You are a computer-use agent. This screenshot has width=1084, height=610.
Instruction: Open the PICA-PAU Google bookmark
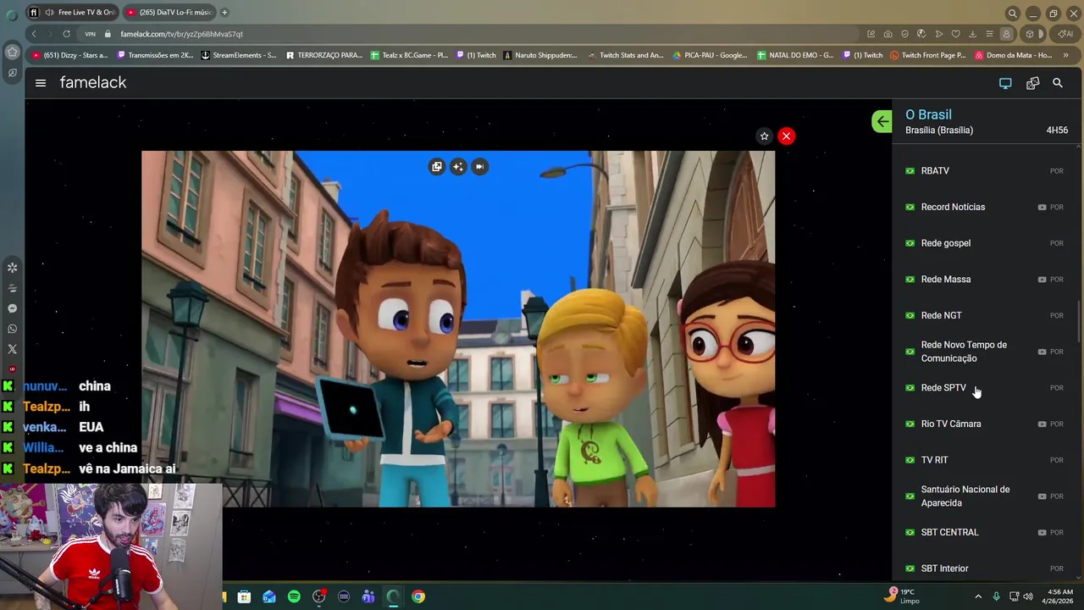coord(711,55)
